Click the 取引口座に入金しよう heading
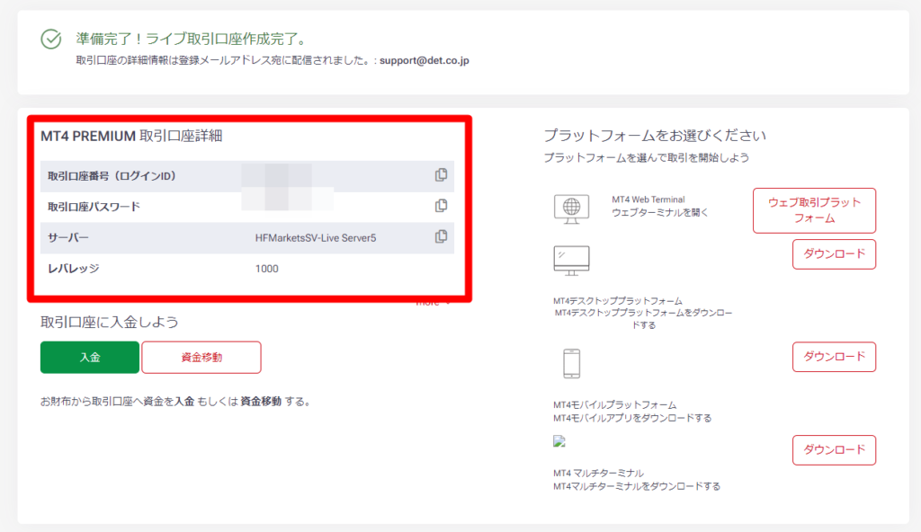Viewport: 921px width, 532px height. (109, 322)
